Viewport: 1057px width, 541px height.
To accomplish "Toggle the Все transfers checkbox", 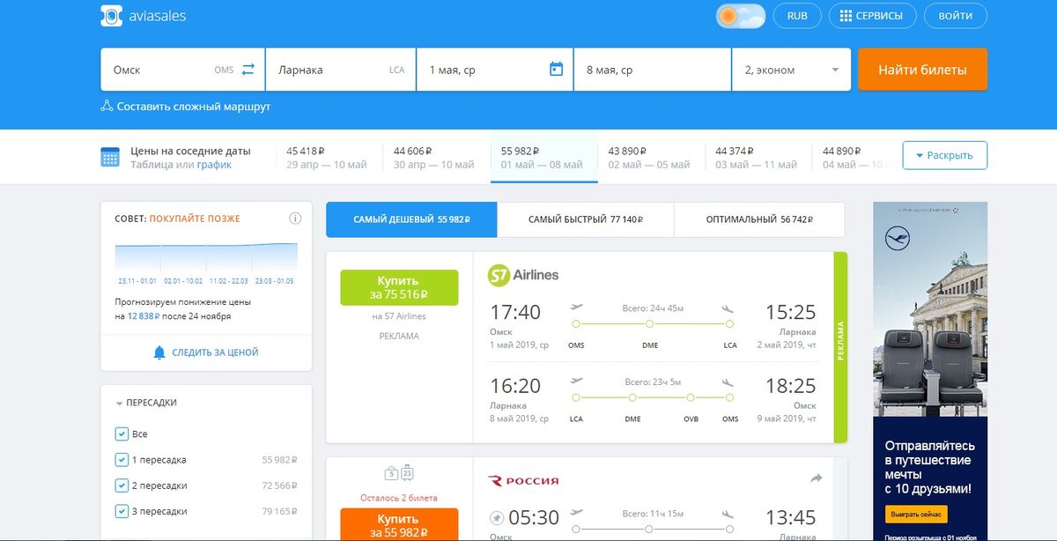I will (122, 434).
